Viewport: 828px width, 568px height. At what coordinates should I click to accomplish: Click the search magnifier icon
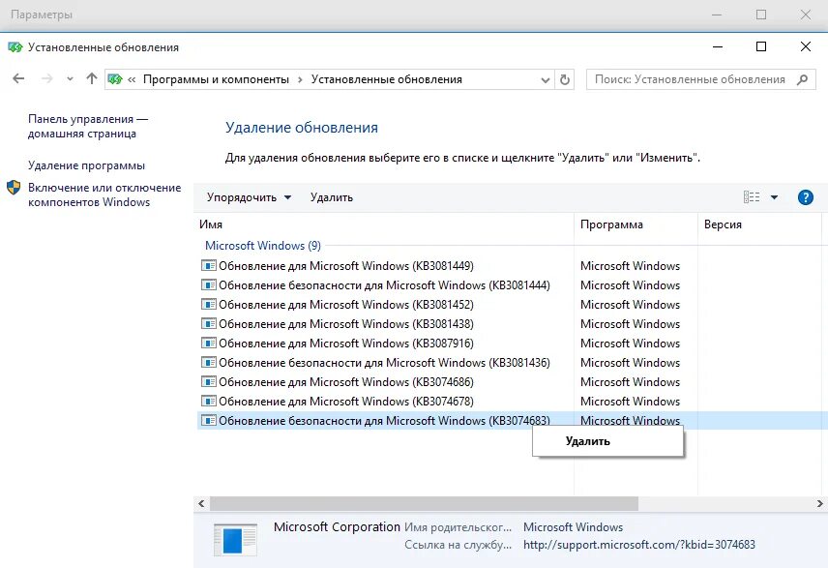803,79
